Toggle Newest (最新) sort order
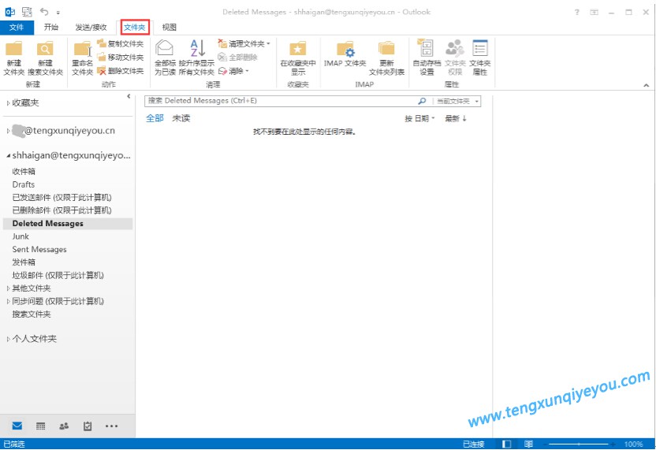Image resolution: width=656 pixels, height=450 pixels. coord(456,119)
